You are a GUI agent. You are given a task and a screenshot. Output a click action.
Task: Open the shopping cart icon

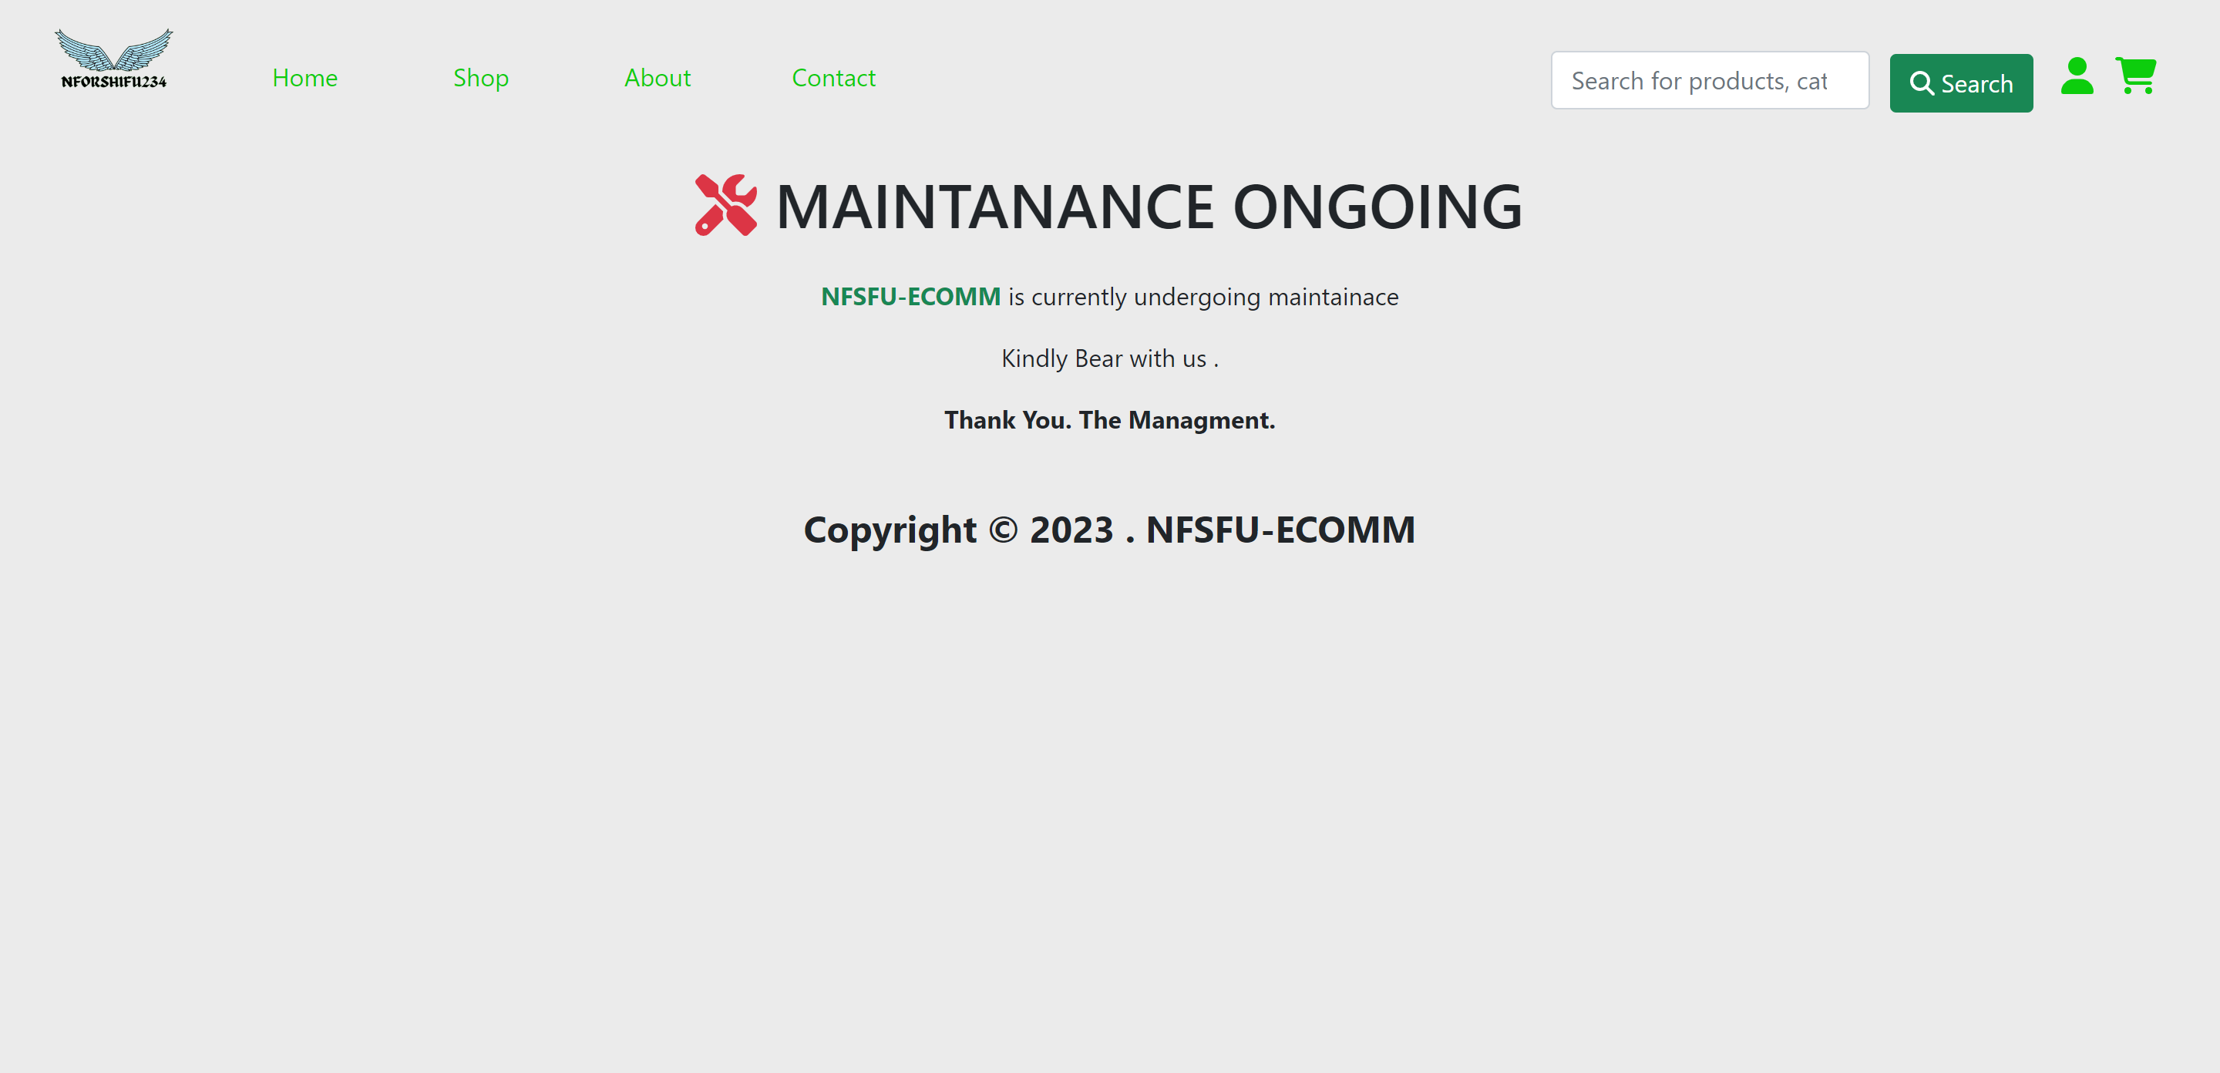click(2135, 76)
